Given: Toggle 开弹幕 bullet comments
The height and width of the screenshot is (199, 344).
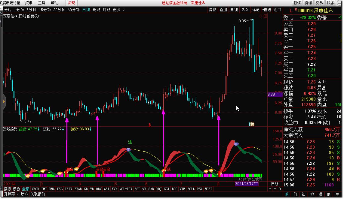Looking at the screenshot, I should [x=9, y=194].
